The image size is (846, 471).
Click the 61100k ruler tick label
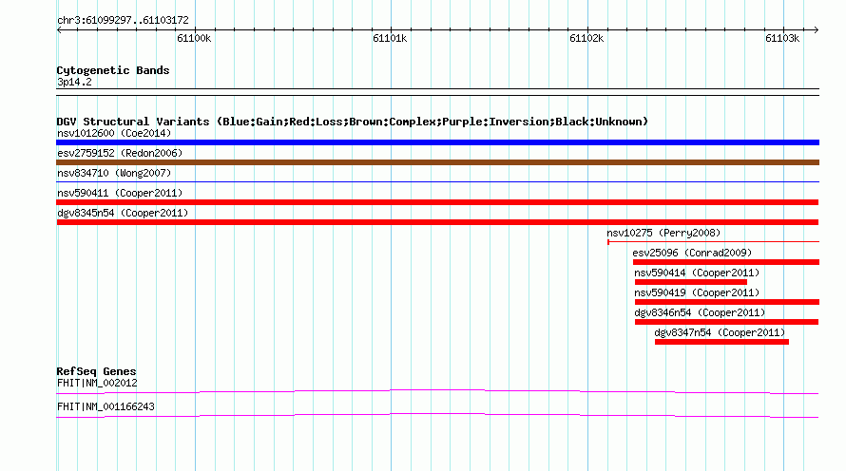[194, 38]
